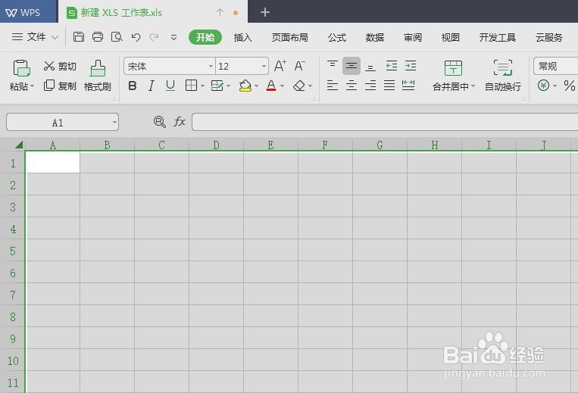
Task: Select the 开始 ribbon tab
Action: tap(205, 37)
